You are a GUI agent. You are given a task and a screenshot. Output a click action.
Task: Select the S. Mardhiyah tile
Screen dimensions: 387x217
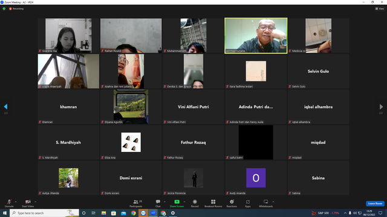68,142
